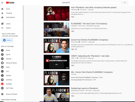The height and width of the screenshot is (102, 135).
Task: Open the Spotlight channel
Action: click(x=9, y=84)
